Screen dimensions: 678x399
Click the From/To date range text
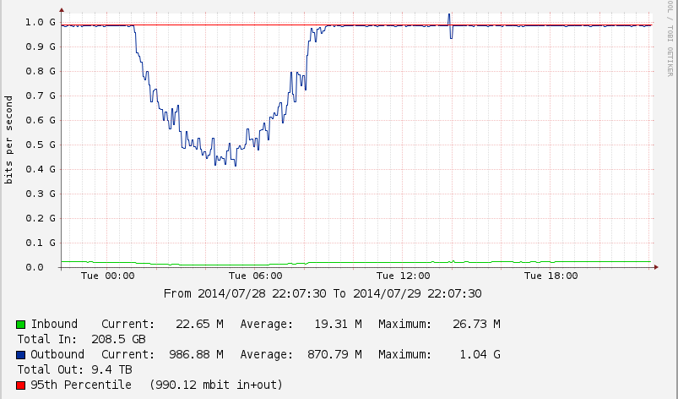pyautogui.click(x=323, y=294)
